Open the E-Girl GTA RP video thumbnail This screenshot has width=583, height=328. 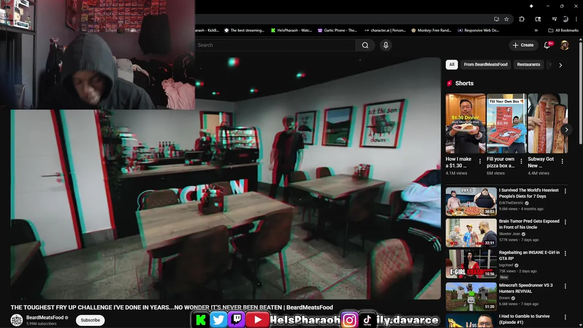(471, 263)
